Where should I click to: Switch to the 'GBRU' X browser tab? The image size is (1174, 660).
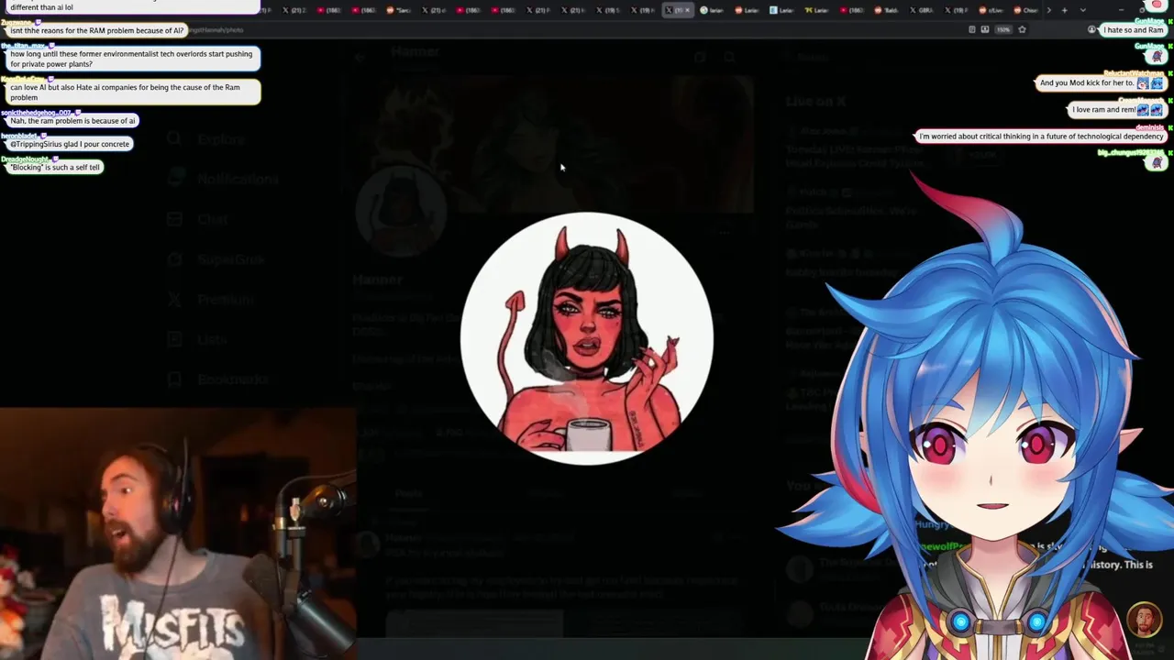point(920,10)
